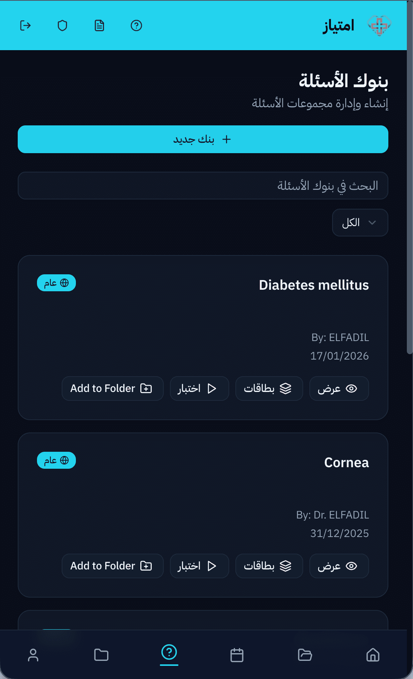Image resolution: width=413 pixels, height=679 pixels.
Task: Start اختبار quiz for Cornea
Action: coord(199,566)
